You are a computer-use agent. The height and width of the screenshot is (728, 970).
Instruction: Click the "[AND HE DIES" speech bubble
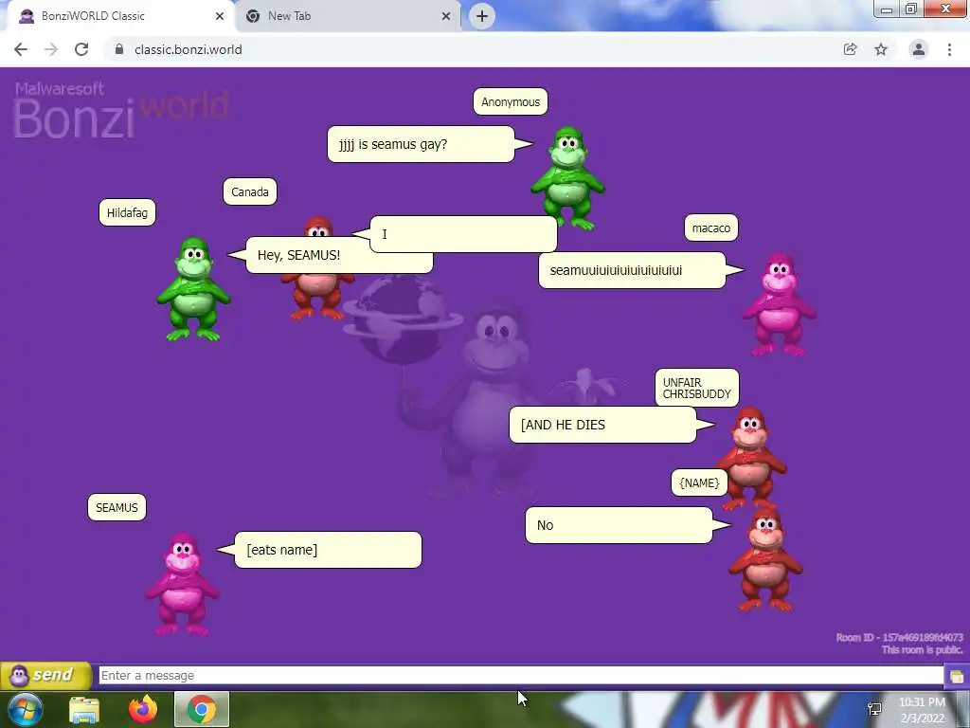pos(602,425)
